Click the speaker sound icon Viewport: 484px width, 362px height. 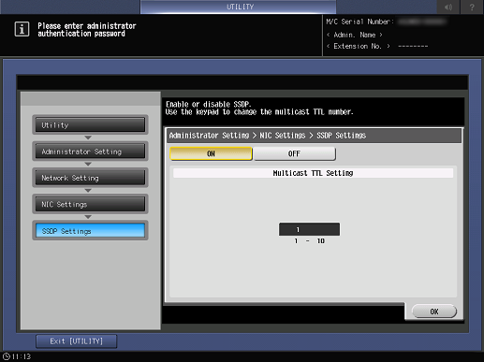click(x=448, y=7)
